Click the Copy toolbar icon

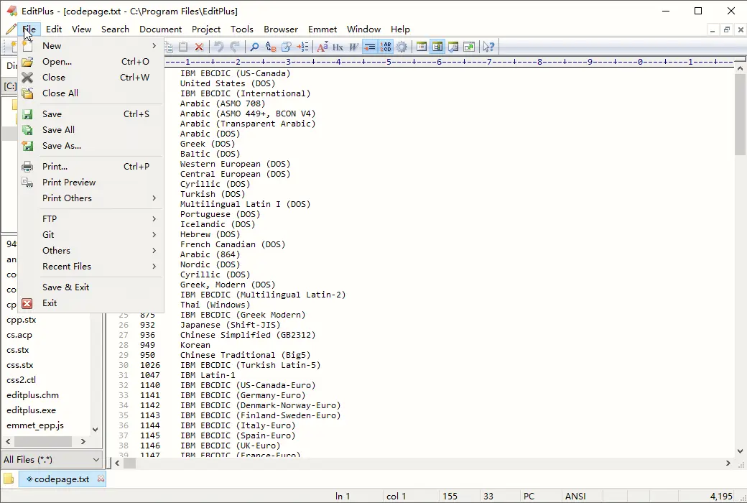tap(169, 47)
